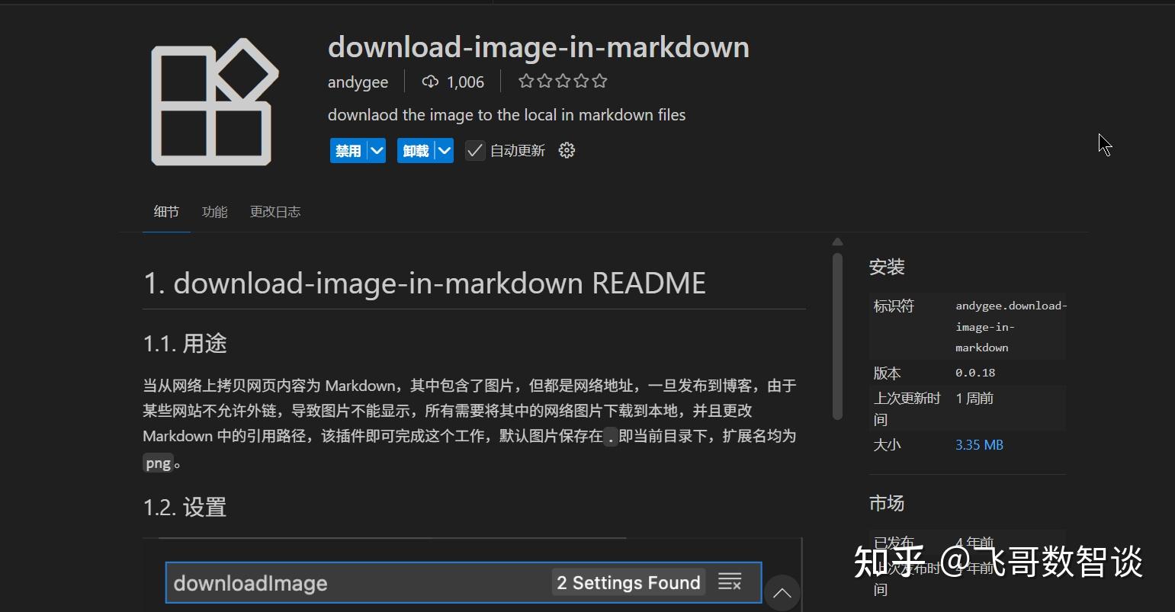Toggle the 自动更新 checkbox
The image size is (1175, 612).
pos(475,150)
